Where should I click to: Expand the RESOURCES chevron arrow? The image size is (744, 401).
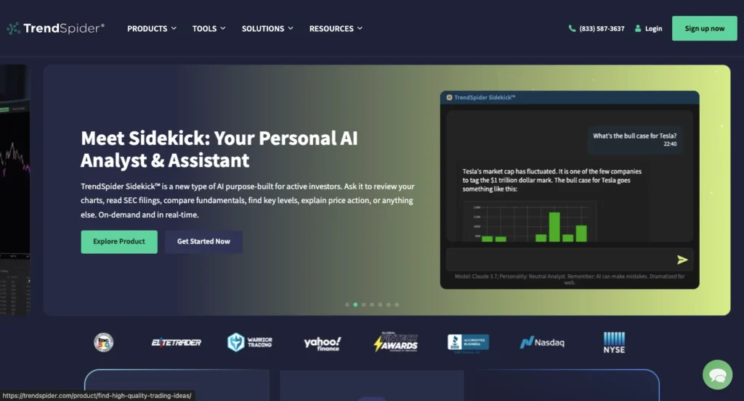pos(360,28)
